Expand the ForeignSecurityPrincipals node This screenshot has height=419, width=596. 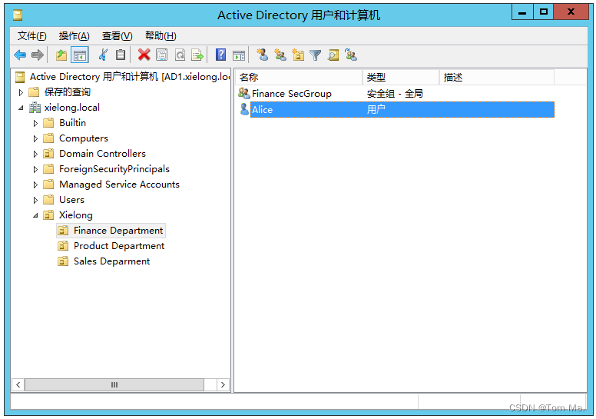pos(35,169)
